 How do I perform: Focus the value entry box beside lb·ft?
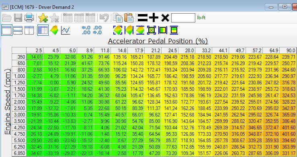pyautogui.click(x=183, y=18)
